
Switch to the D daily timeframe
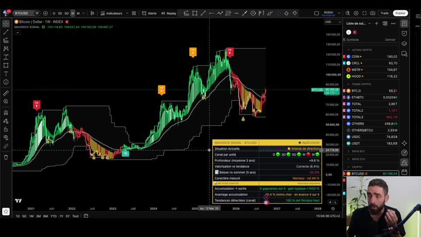(54, 13)
